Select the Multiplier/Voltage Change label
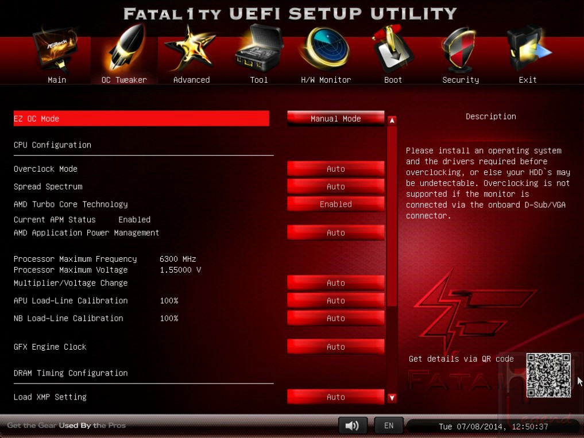The width and height of the screenshot is (584, 438). (71, 283)
